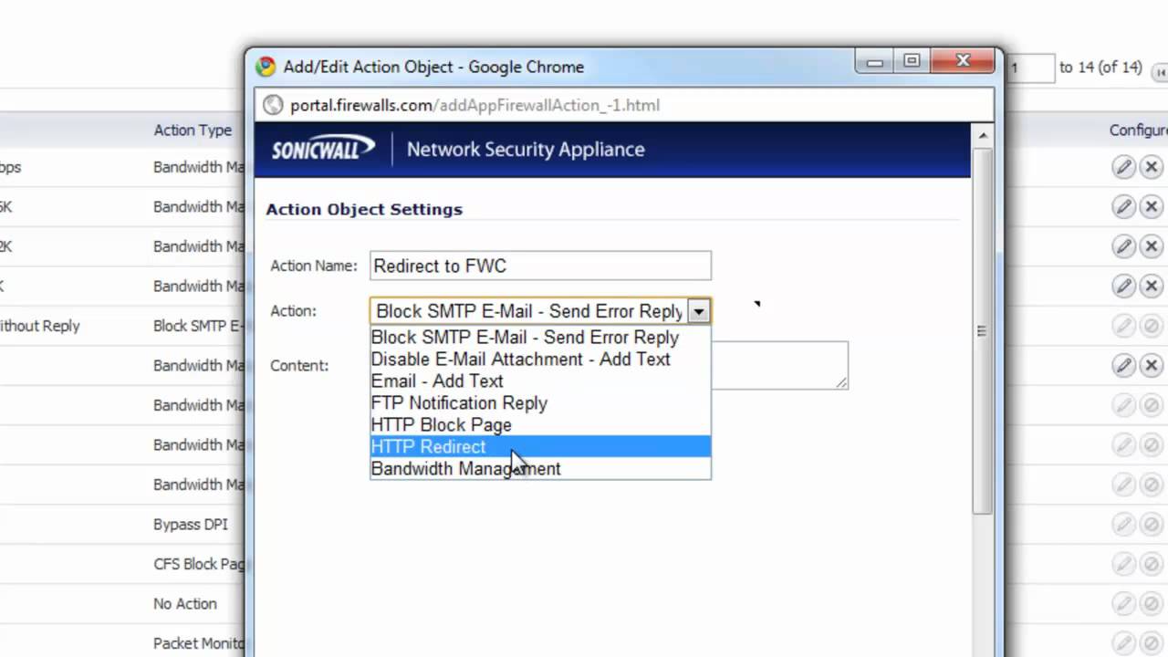Click inside the Content text area

pyautogui.click(x=778, y=365)
